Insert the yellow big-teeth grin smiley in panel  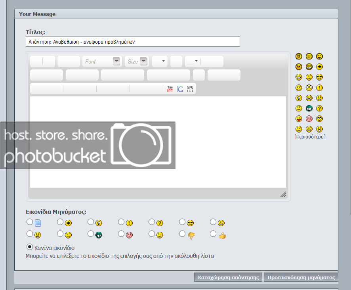point(309,67)
